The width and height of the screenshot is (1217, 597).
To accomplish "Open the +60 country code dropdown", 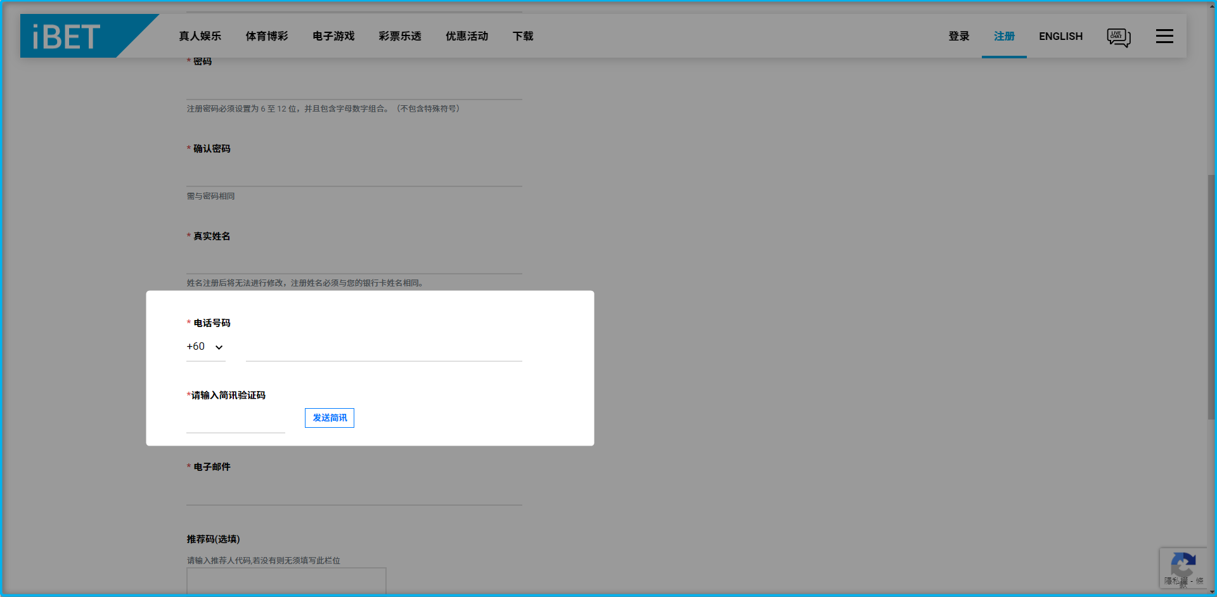I will [205, 347].
